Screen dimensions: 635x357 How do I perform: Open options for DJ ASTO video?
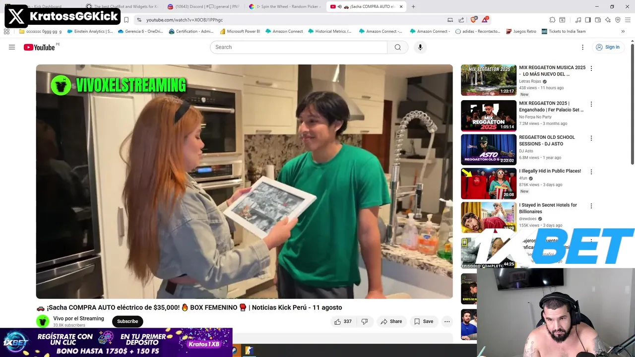pos(591,138)
